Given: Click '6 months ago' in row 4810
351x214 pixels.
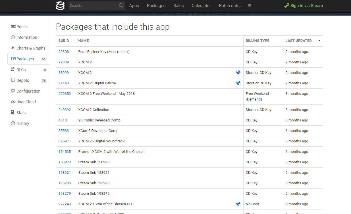Looking at the screenshot, I should tap(297, 120).
